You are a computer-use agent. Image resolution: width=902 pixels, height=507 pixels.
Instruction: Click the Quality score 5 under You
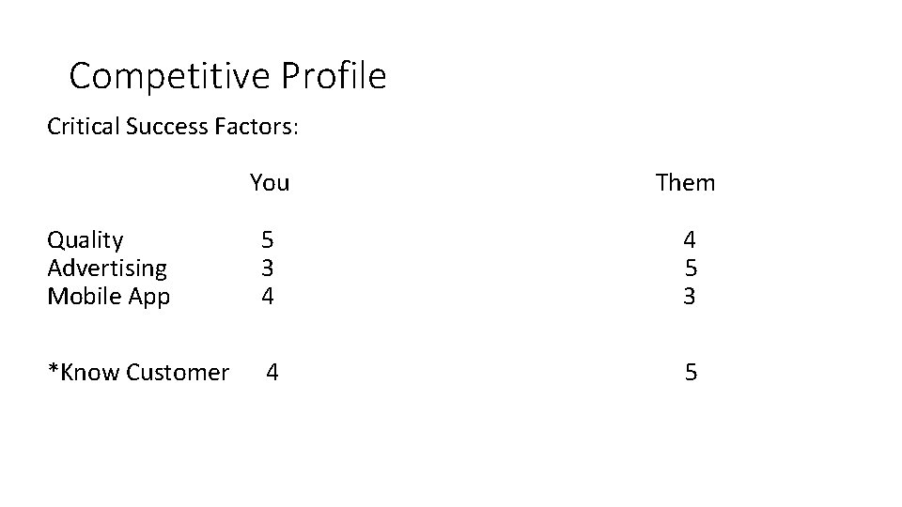click(268, 239)
